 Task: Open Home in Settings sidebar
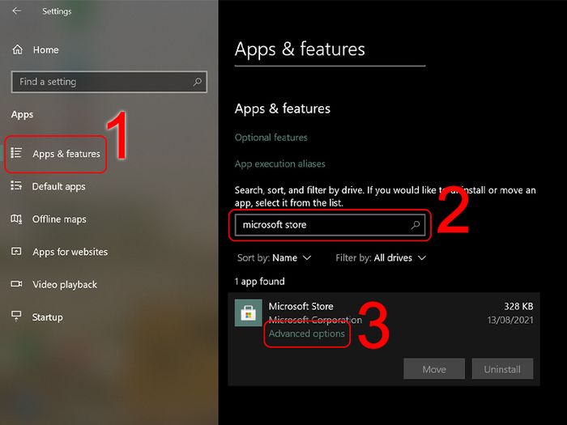tap(45, 50)
